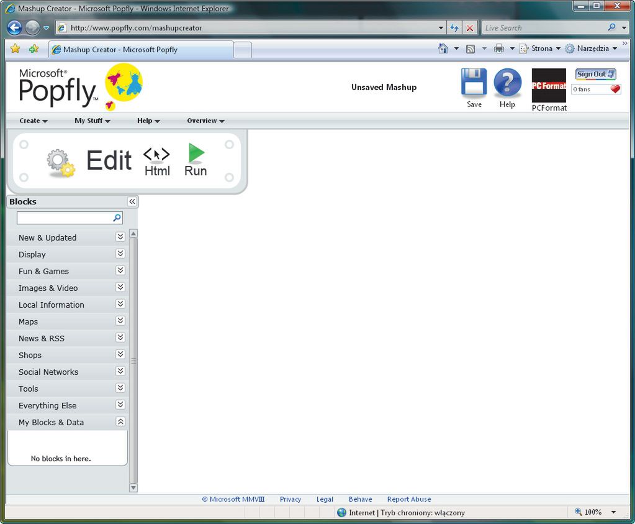Expand the Everything Else category
This screenshot has height=524, width=635.
tap(120, 405)
